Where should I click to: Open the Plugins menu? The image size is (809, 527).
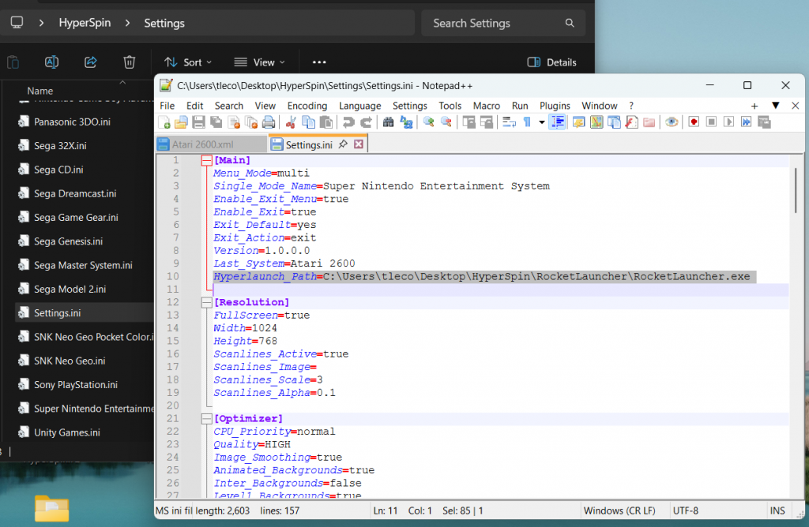[555, 106]
